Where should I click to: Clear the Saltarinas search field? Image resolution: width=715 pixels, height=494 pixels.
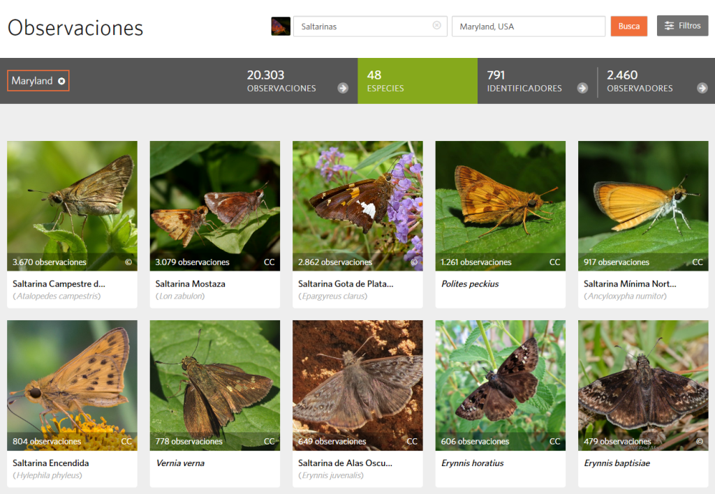coord(437,26)
